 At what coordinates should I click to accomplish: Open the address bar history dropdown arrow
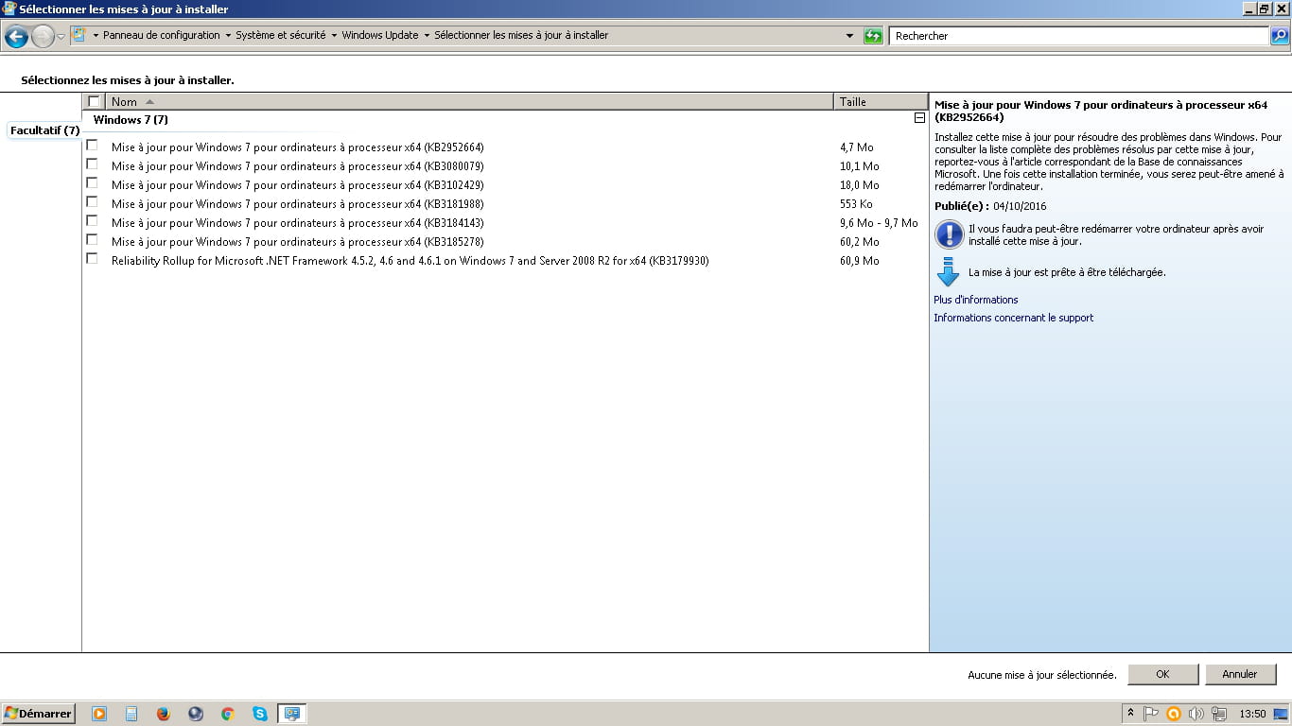pos(849,36)
